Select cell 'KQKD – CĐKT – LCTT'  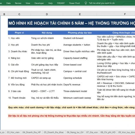[47, 91]
